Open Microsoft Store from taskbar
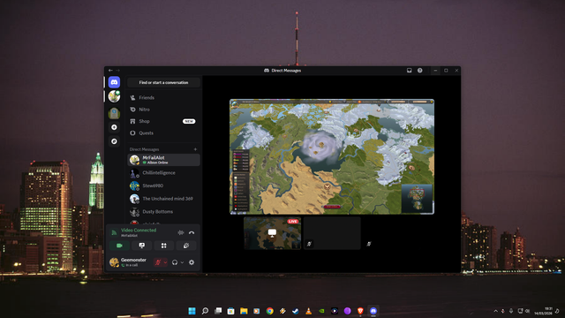Screen dimensions: 565x318 click(x=231, y=311)
